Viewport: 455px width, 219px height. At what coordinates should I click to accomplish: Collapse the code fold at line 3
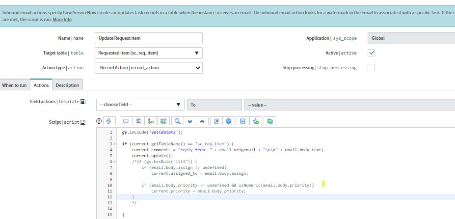pyautogui.click(x=114, y=144)
